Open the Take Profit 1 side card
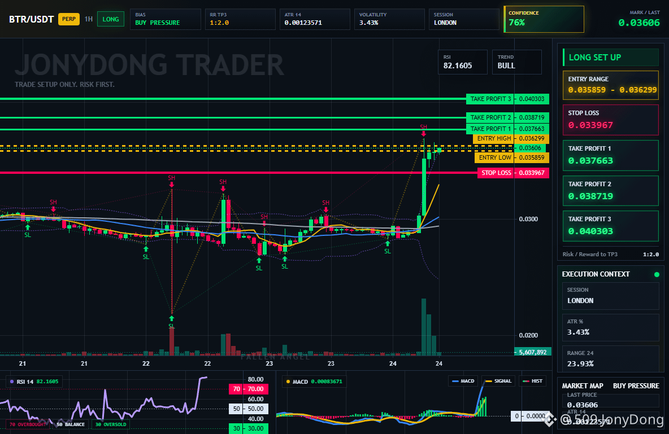Image resolution: width=669 pixels, height=434 pixels. tap(611, 155)
